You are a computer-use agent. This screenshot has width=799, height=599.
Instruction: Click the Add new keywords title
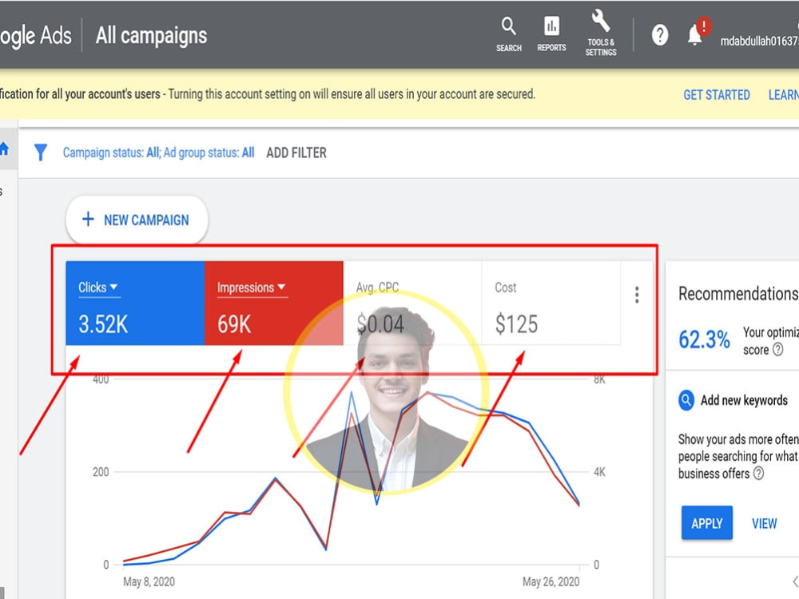point(744,400)
